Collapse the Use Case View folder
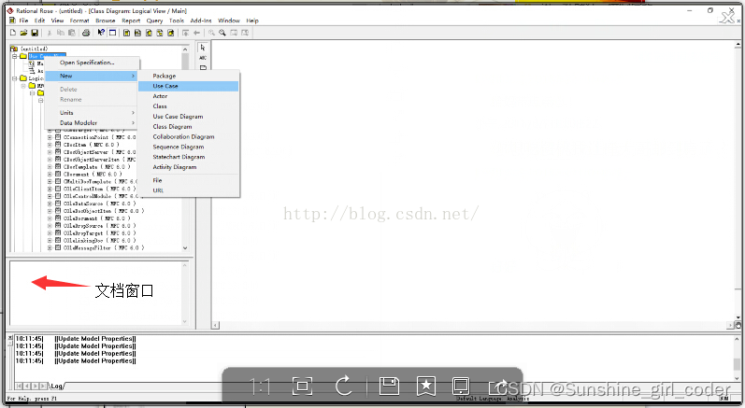 point(15,56)
